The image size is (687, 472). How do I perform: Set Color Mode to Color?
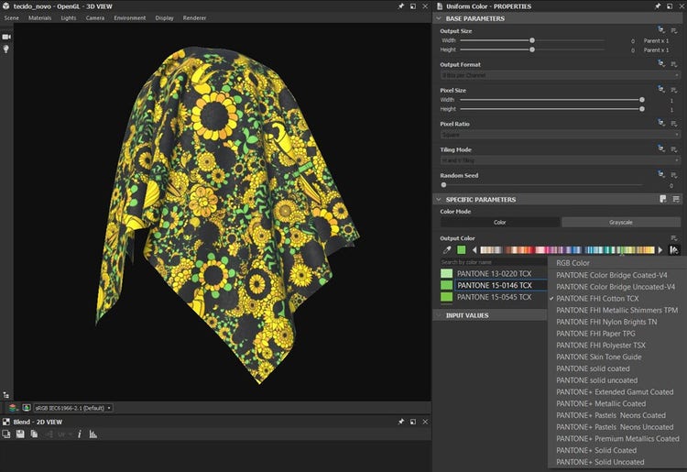(499, 222)
